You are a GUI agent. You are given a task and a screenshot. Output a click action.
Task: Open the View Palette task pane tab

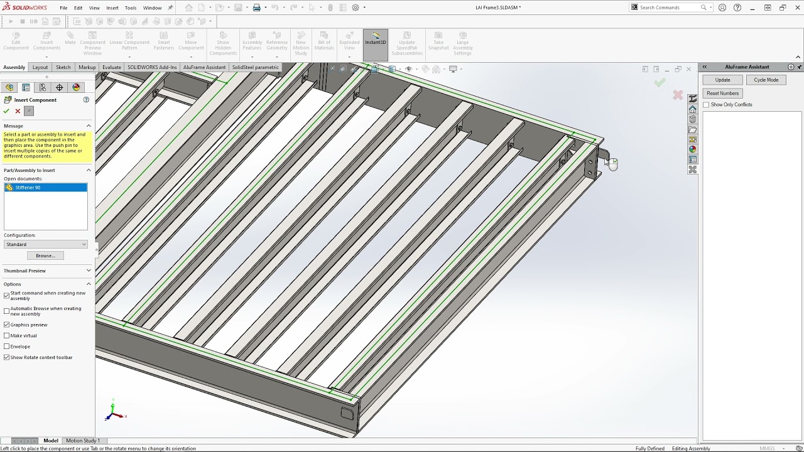click(x=692, y=139)
